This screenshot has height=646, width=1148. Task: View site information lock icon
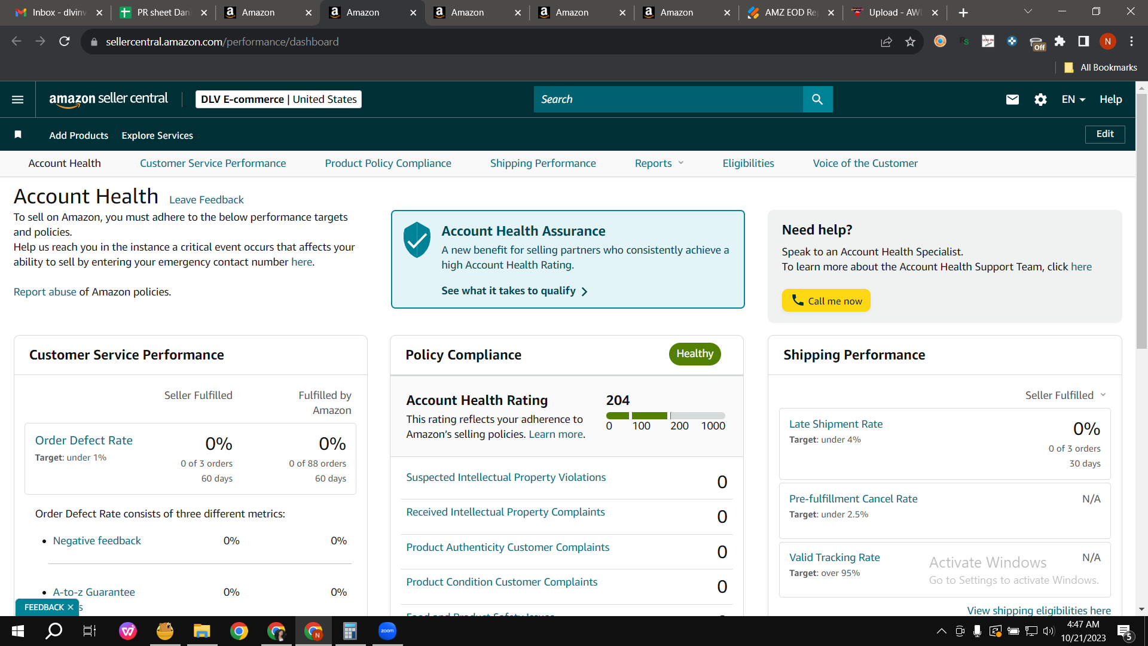[x=93, y=42]
